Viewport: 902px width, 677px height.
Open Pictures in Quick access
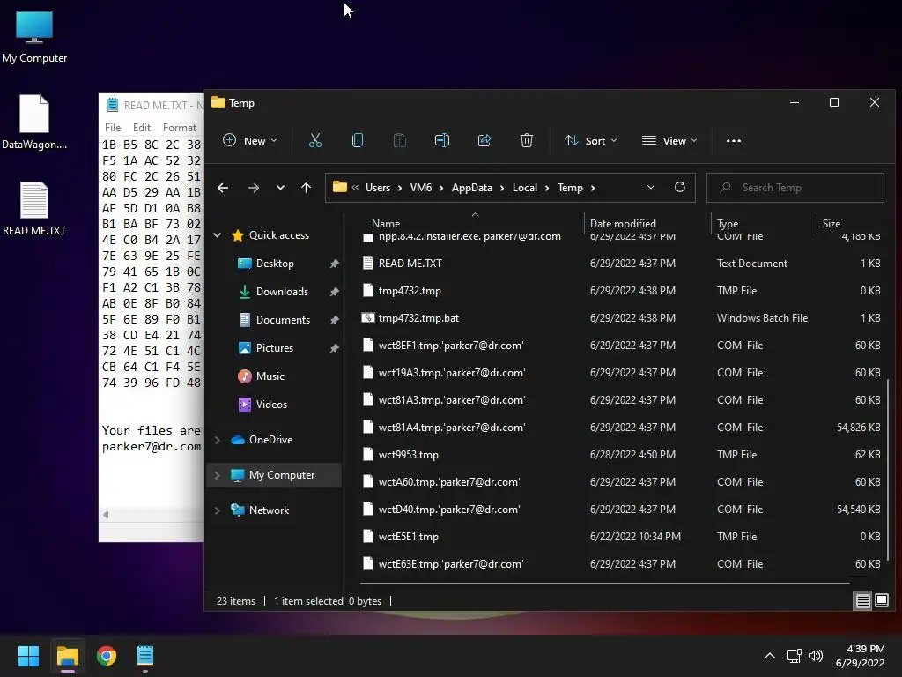(x=275, y=348)
